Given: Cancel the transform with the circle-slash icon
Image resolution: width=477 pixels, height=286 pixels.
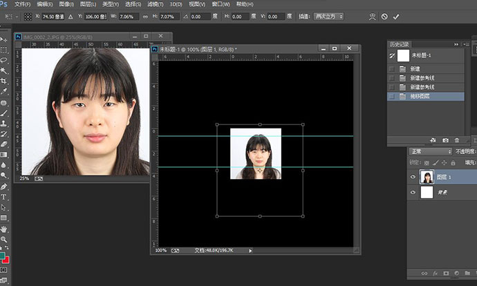Looking at the screenshot, I should [x=384, y=16].
